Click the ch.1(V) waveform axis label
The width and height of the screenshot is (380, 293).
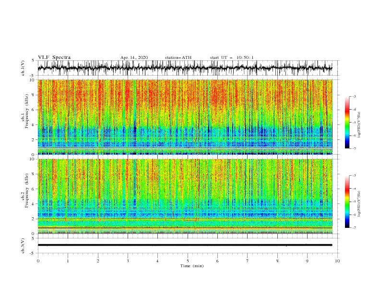[23, 68]
